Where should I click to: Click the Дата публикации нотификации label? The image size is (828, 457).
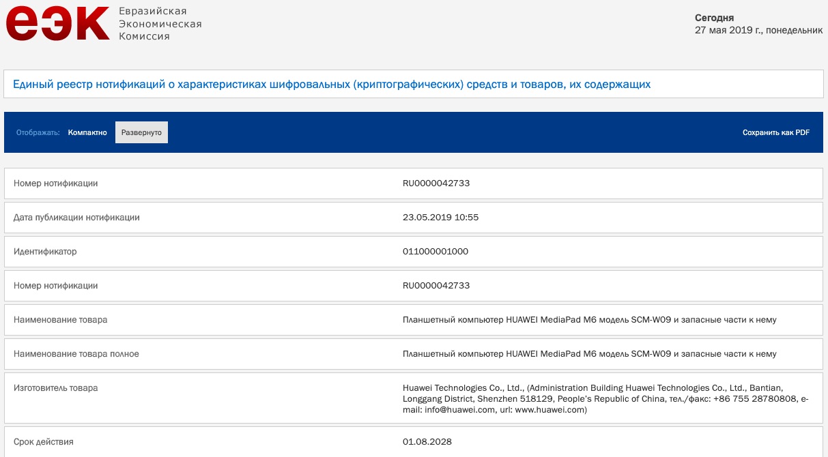point(76,218)
